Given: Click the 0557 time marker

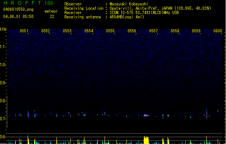Looking at the screenshot, I should click(x=153, y=31).
